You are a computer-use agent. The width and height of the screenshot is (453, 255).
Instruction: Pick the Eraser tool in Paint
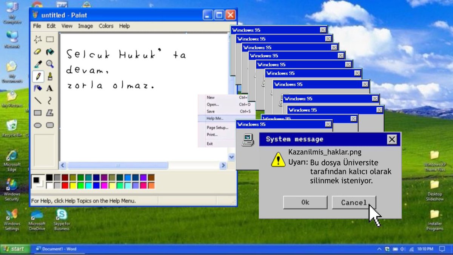(38, 52)
